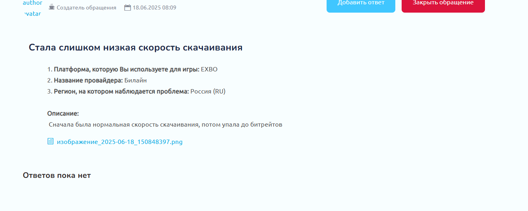Screen dimensions: 528x211
Task: Click the file icon beside the attachment name
Action: pyautogui.click(x=51, y=141)
